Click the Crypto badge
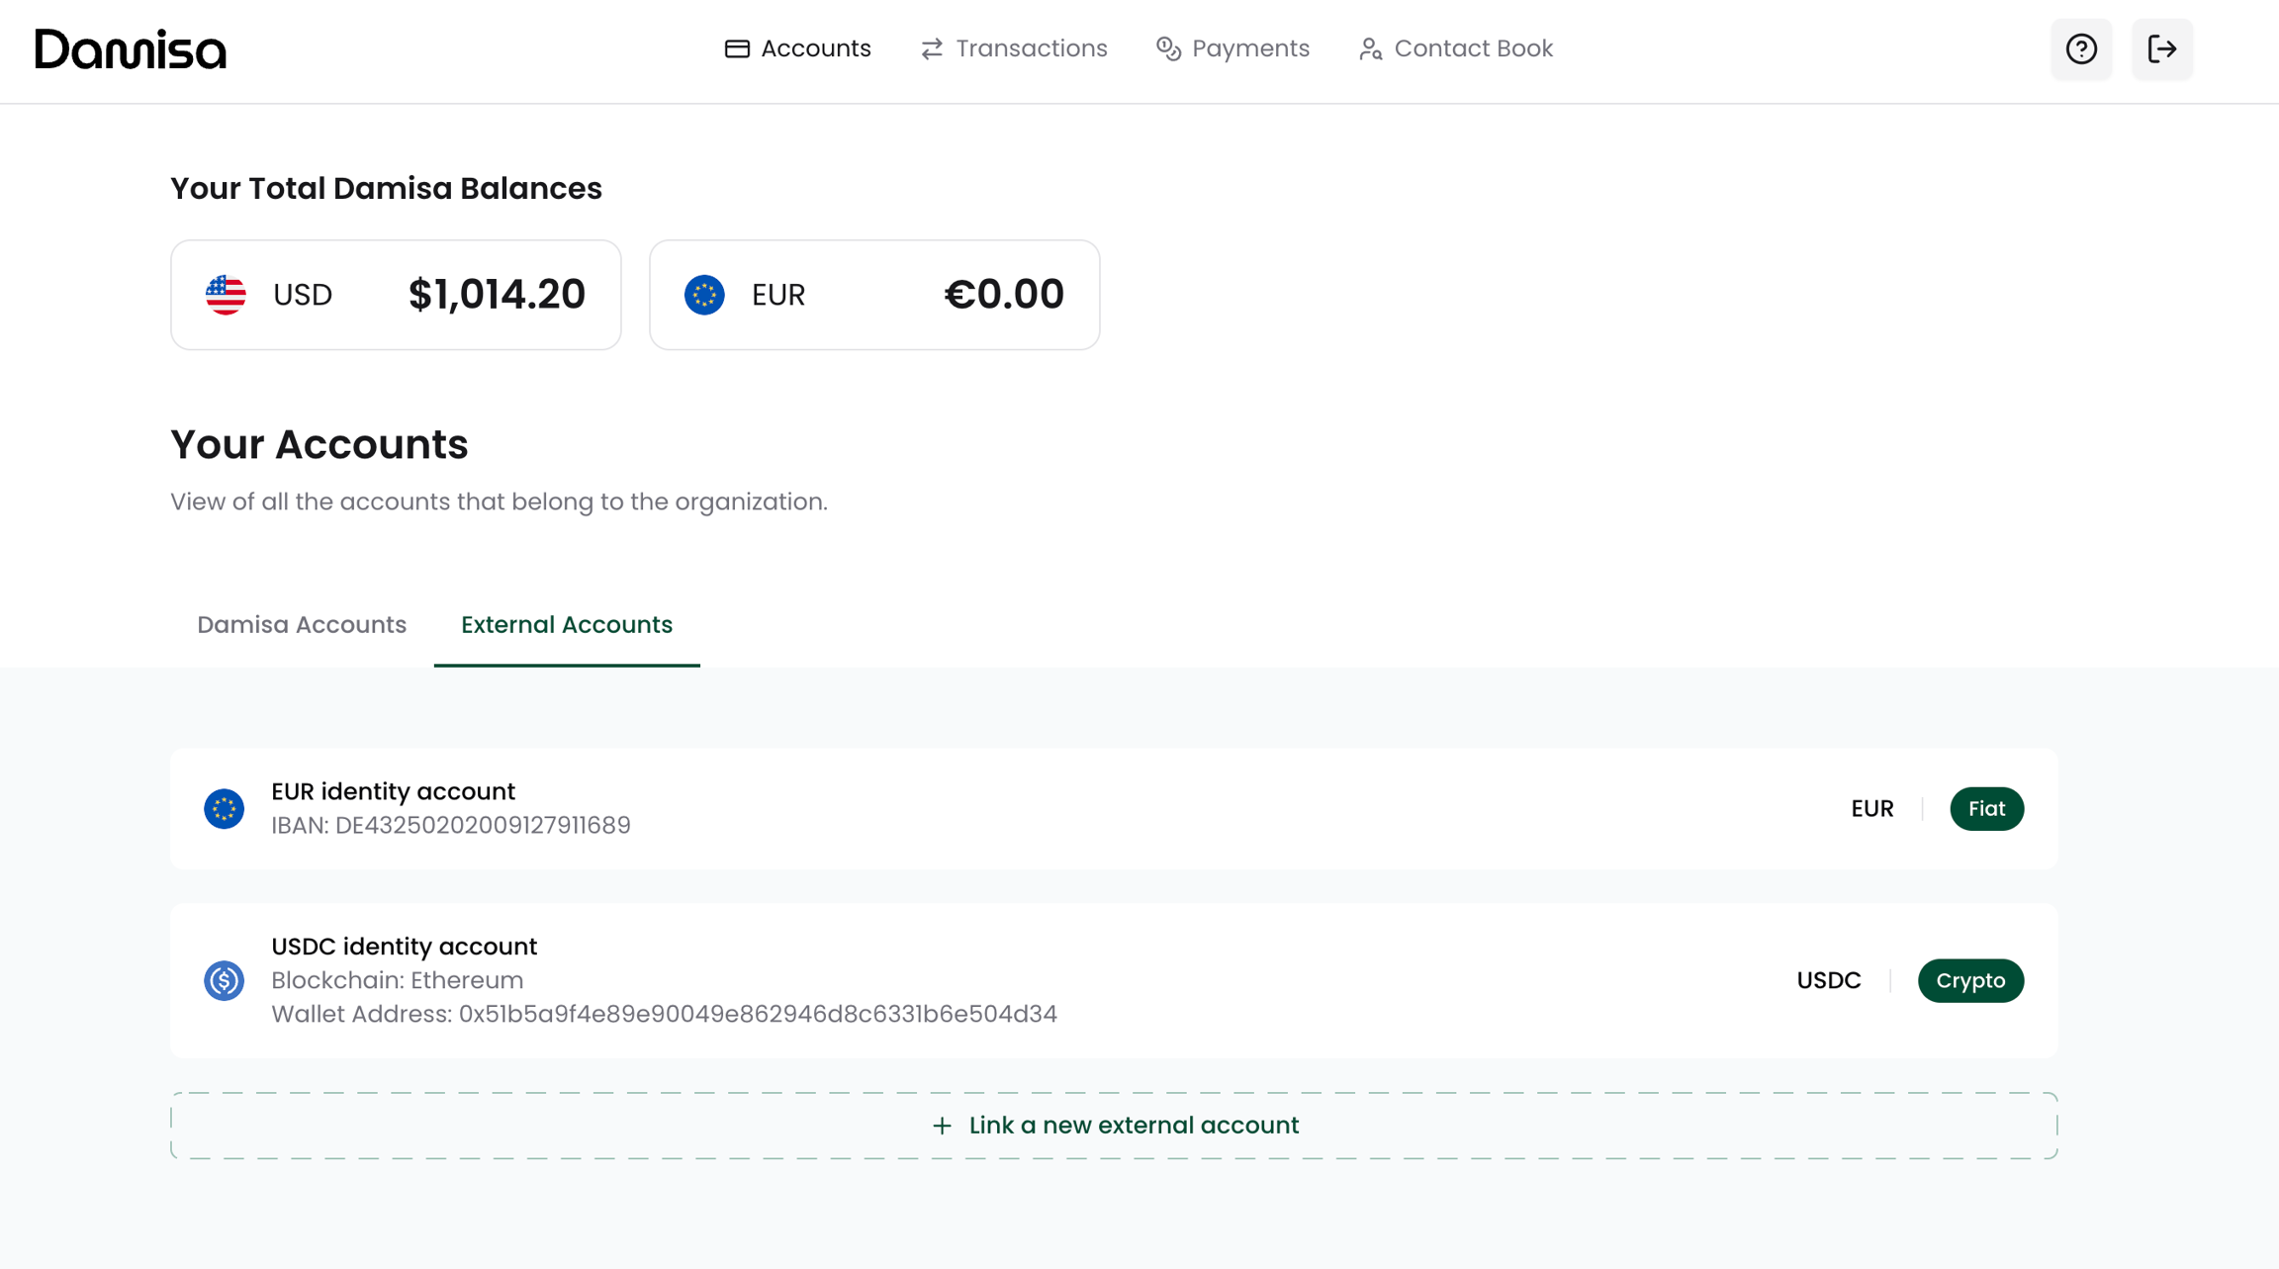The image size is (2279, 1269). (x=1970, y=980)
